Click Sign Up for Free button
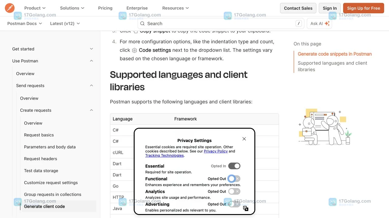Viewport: 389px width, 218px height. point(363,8)
